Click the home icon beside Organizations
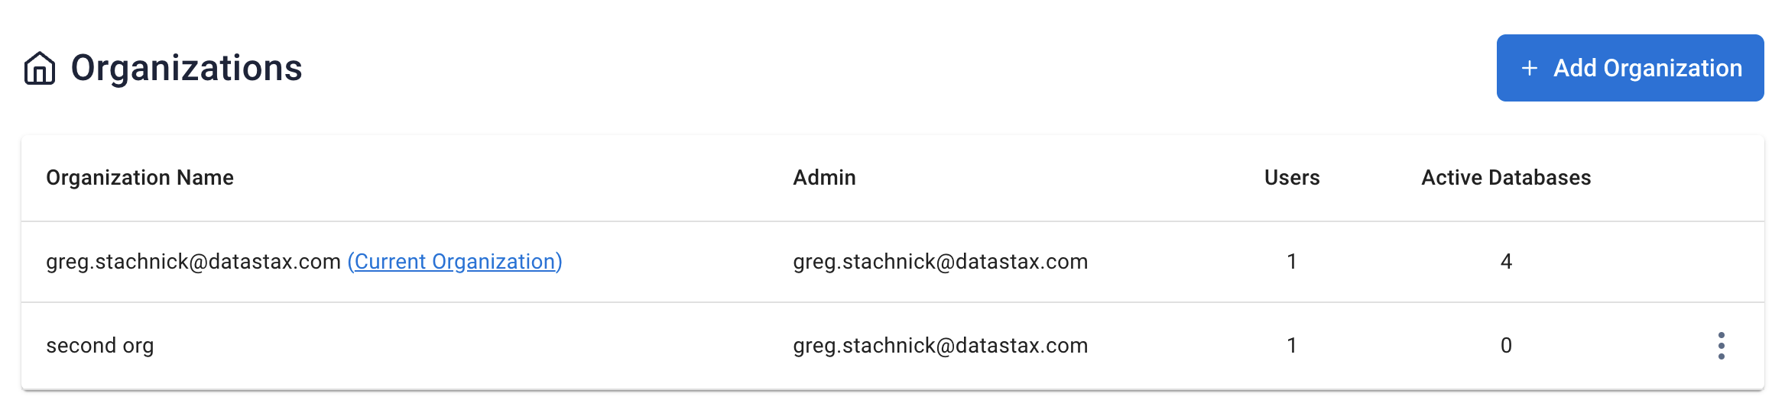 [40, 68]
